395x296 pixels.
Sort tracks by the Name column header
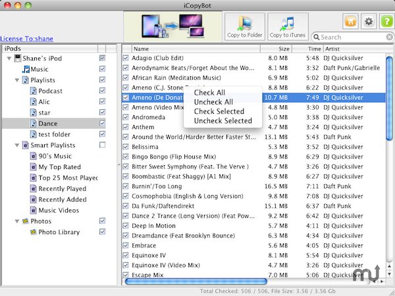196,49
